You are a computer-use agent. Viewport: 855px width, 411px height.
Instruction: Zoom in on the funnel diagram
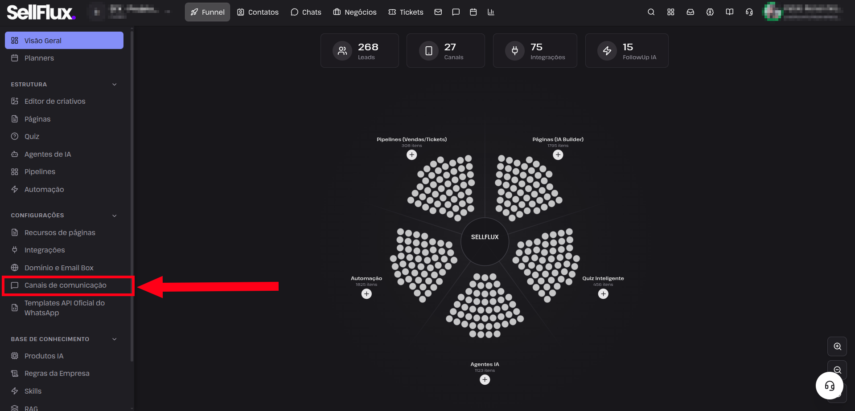click(837, 346)
